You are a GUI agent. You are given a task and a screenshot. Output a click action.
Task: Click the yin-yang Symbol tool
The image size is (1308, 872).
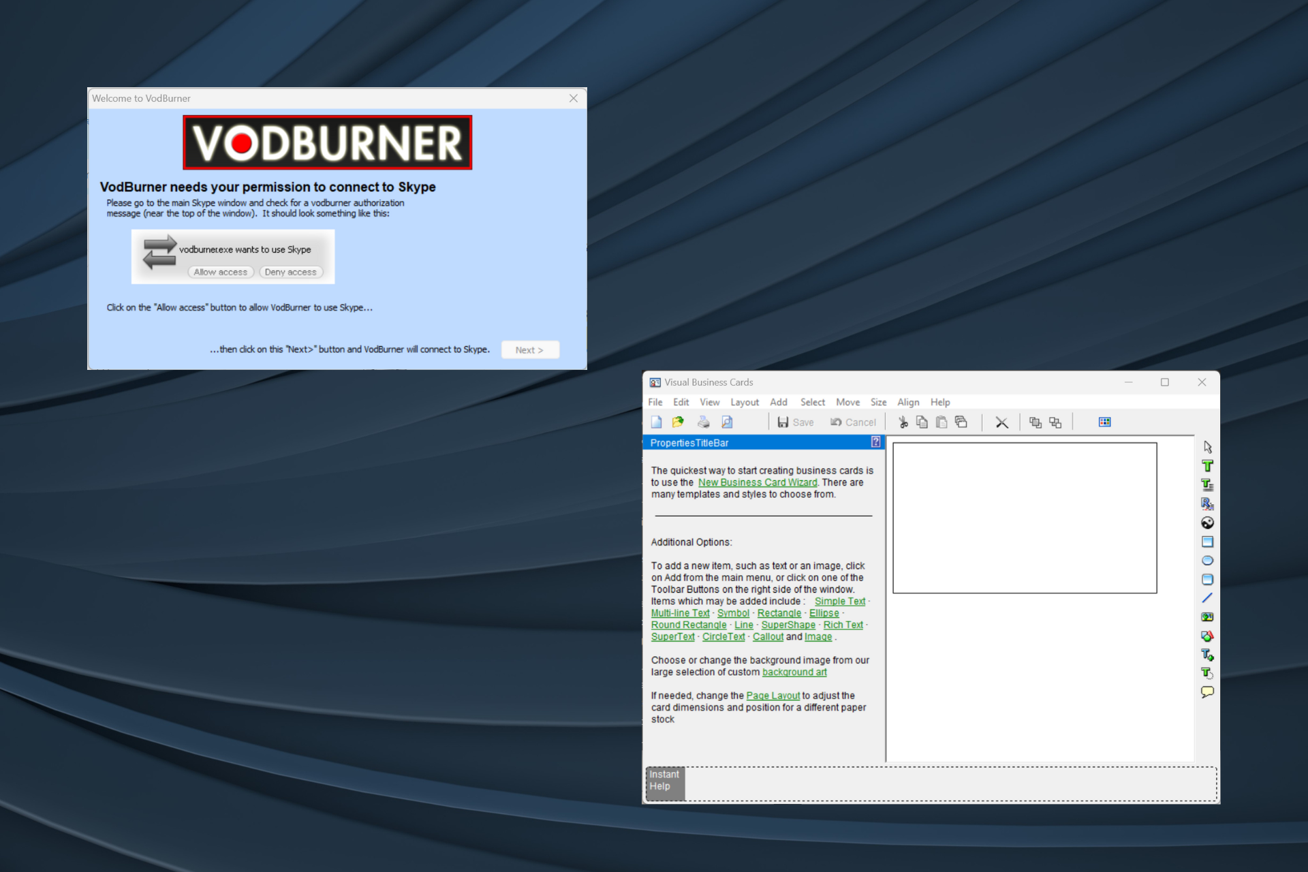(1207, 523)
